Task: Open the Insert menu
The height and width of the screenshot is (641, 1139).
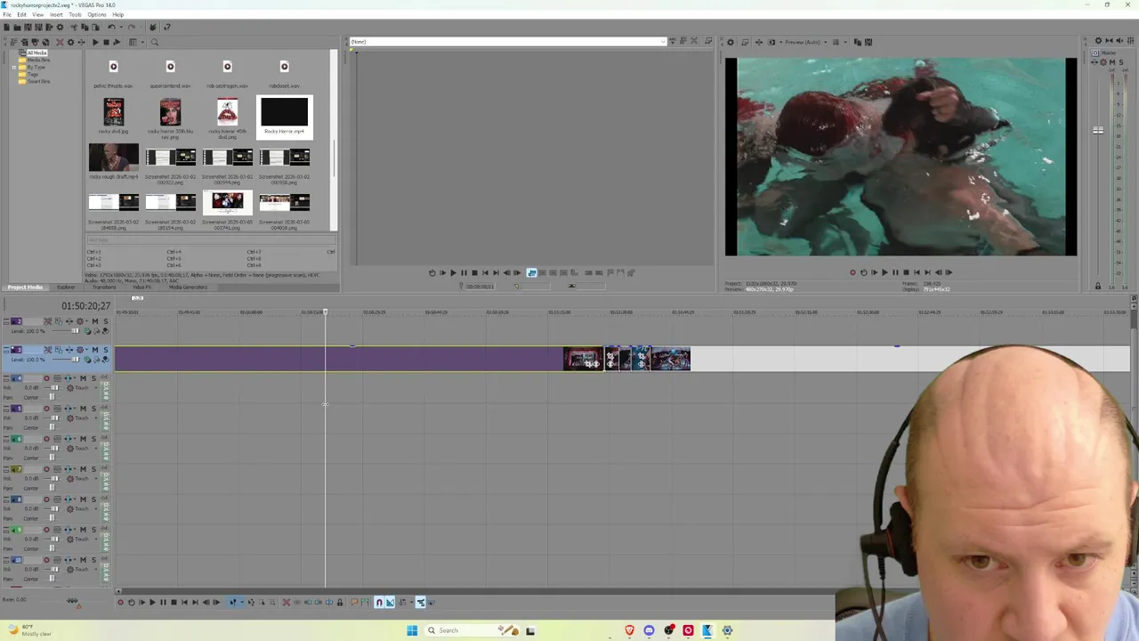Action: pyautogui.click(x=56, y=14)
